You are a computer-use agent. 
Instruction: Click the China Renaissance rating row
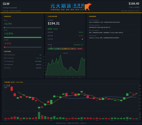(23, 55)
